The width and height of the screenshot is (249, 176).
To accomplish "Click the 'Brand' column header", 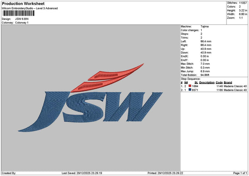I will point(228,83).
